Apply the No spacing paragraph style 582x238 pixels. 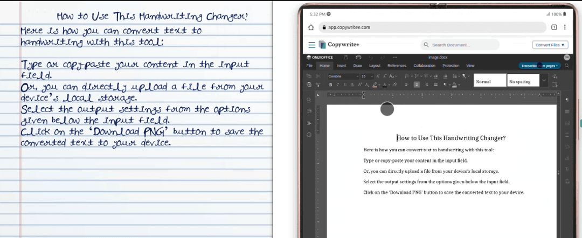click(x=523, y=80)
